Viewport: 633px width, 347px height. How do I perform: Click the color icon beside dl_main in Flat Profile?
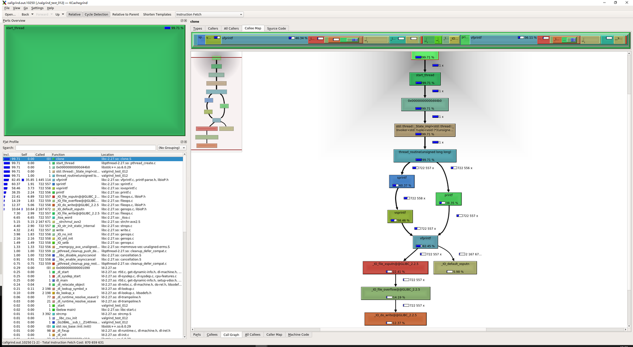54,280
